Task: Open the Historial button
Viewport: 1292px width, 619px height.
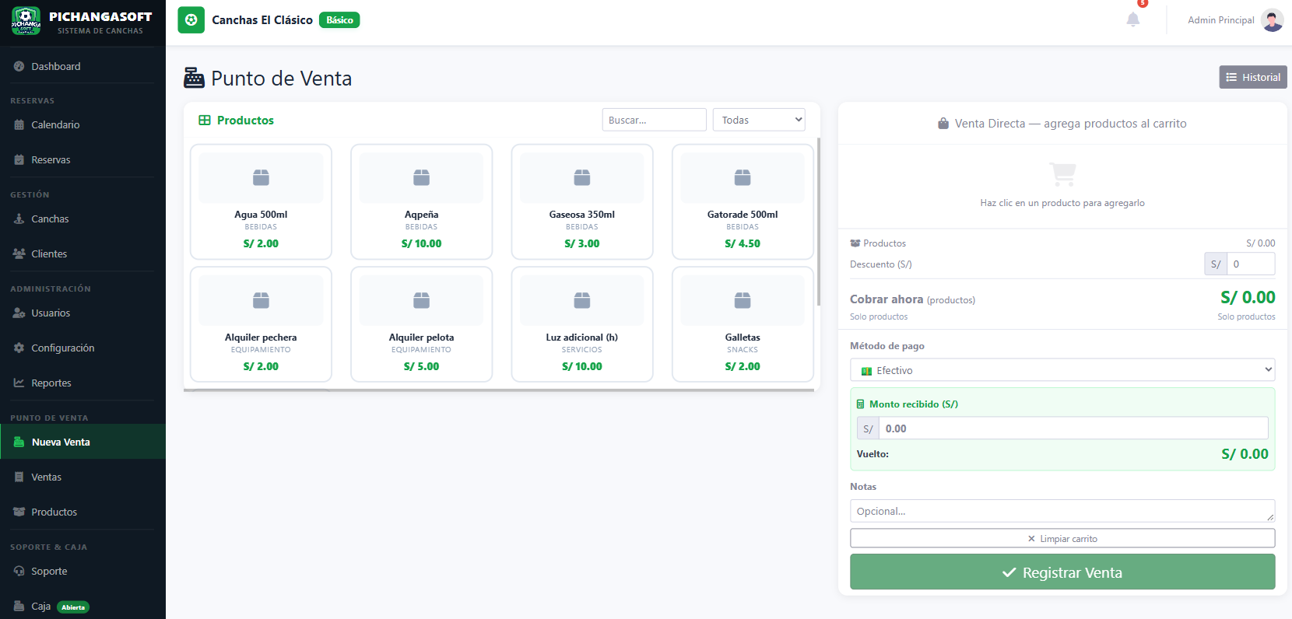Action: pos(1253,77)
